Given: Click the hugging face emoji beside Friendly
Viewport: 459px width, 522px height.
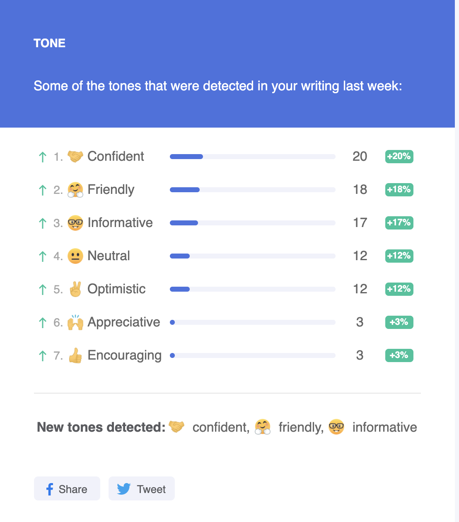Looking at the screenshot, I should (75, 190).
